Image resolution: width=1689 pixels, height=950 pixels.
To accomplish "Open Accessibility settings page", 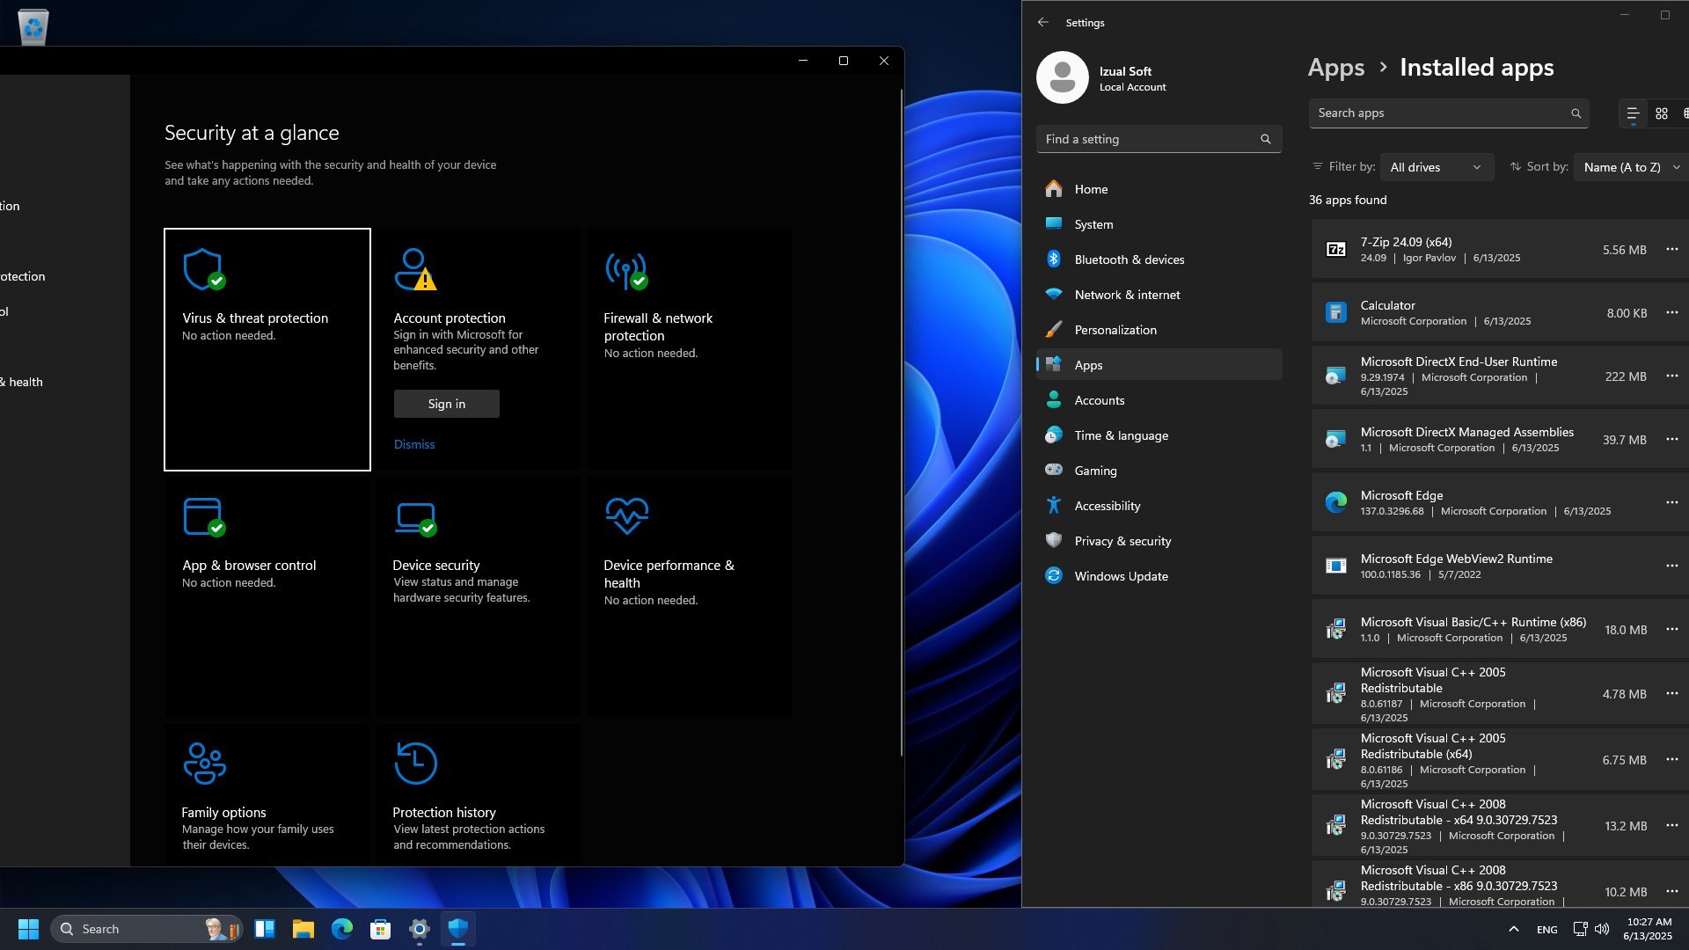I will click(1159, 506).
